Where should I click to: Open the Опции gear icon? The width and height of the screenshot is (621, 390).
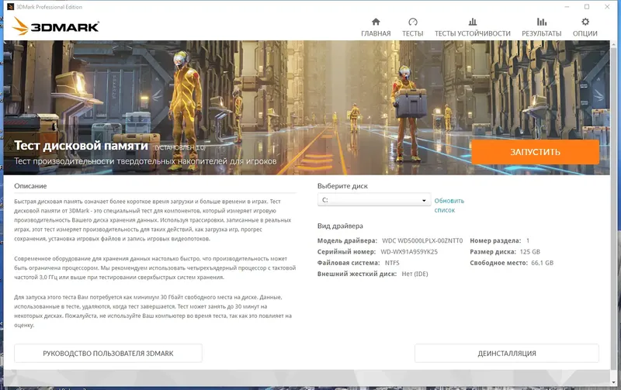coord(585,22)
